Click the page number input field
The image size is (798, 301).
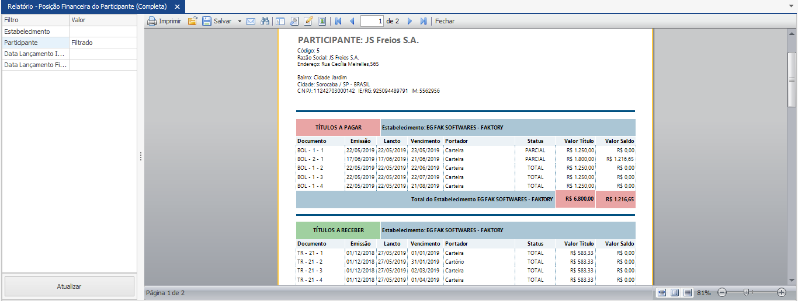click(372, 21)
